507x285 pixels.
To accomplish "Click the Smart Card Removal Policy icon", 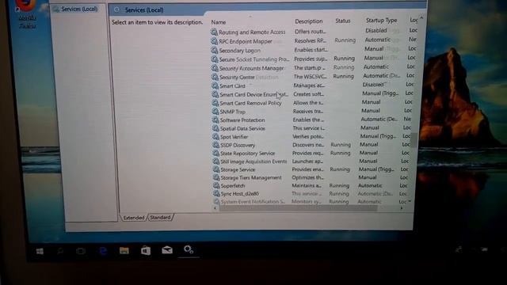I will point(215,103).
